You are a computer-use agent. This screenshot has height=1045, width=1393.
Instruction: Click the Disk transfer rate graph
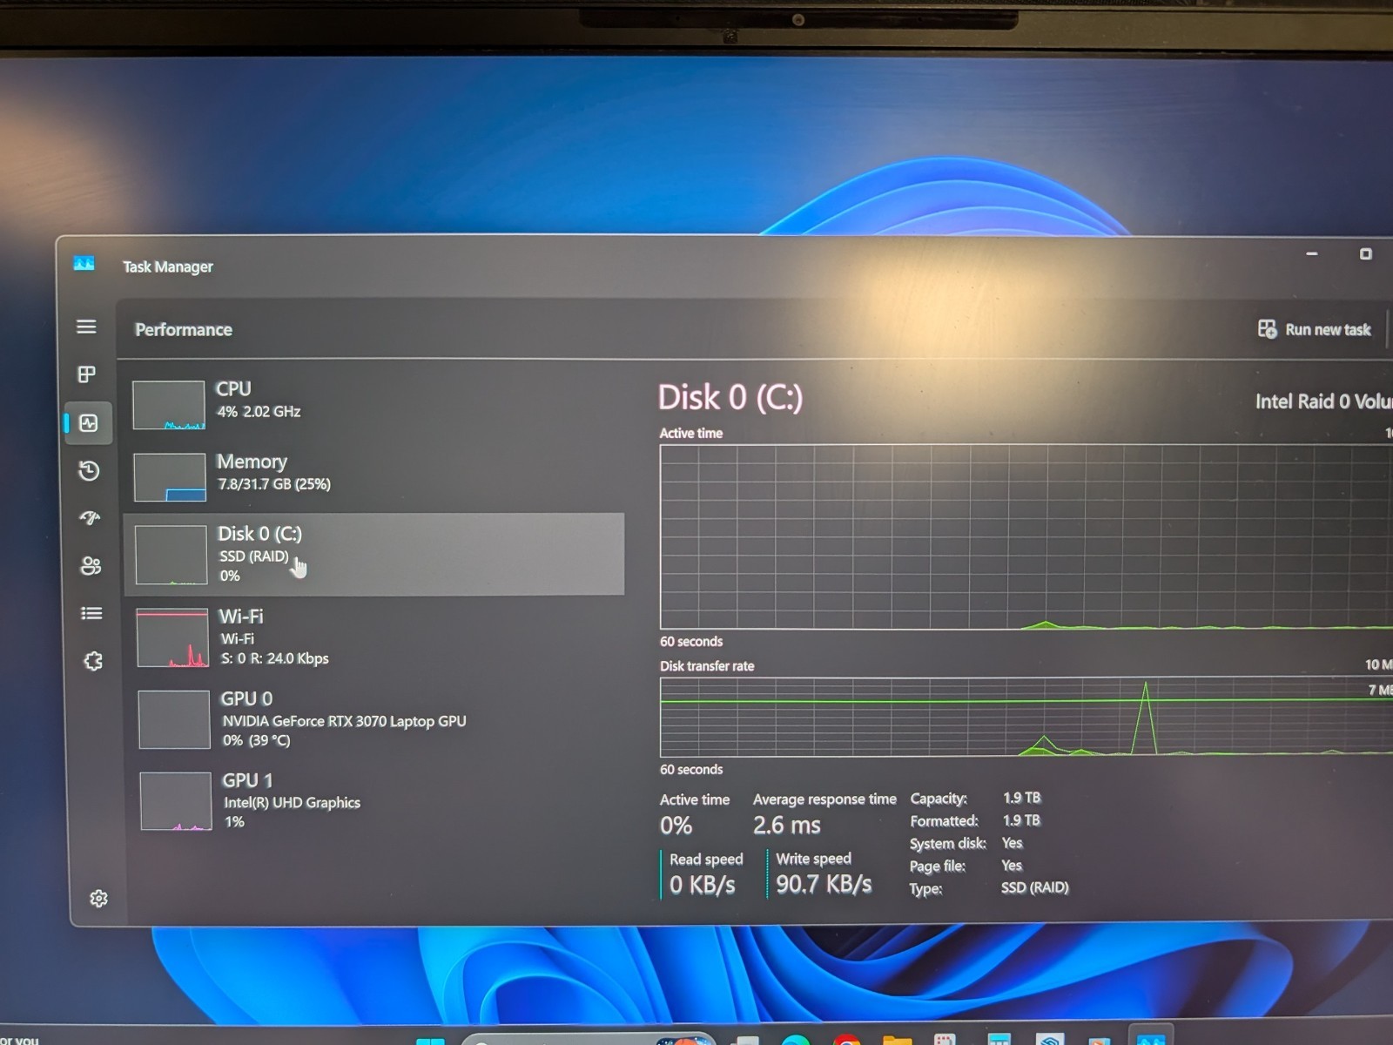[x=1026, y=717]
